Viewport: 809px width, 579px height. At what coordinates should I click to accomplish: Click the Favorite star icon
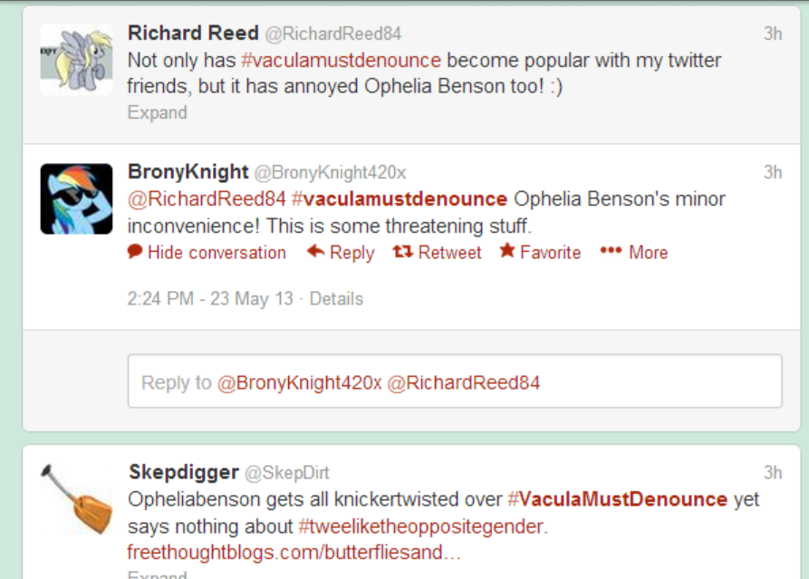click(507, 251)
